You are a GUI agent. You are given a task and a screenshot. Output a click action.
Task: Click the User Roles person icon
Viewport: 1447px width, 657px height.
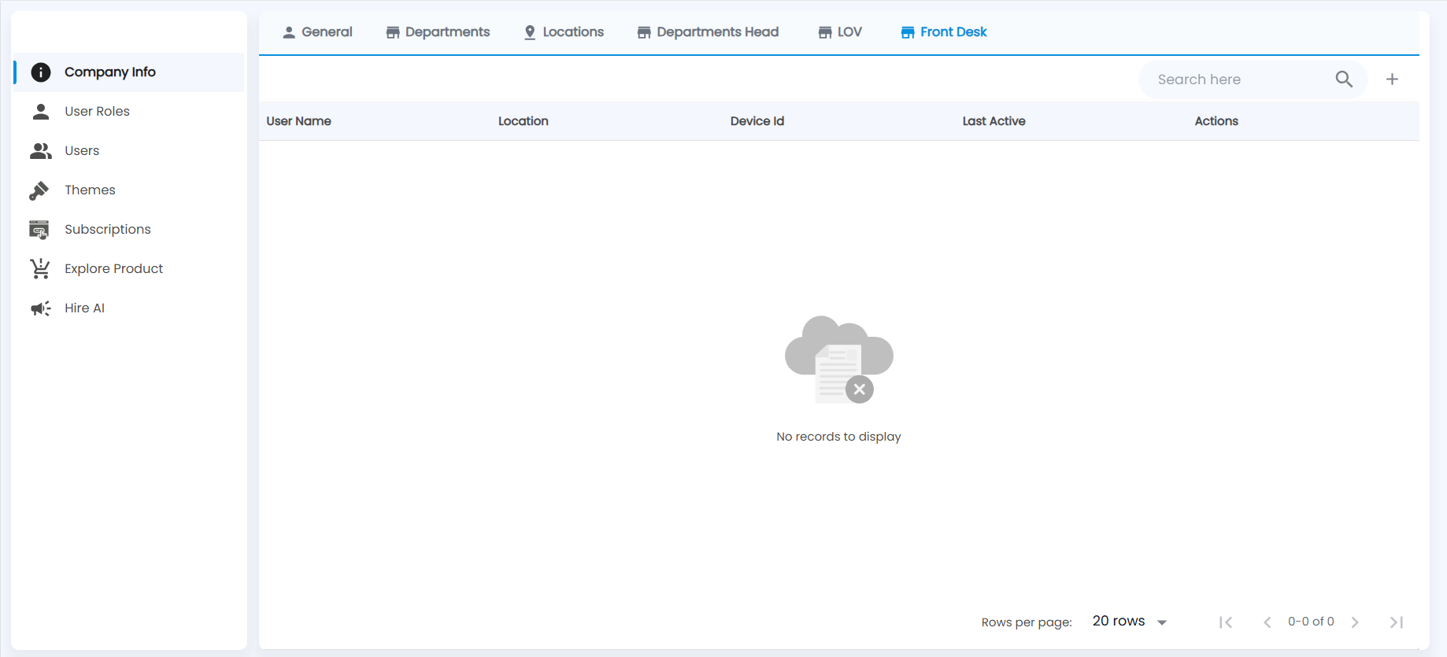(x=41, y=111)
